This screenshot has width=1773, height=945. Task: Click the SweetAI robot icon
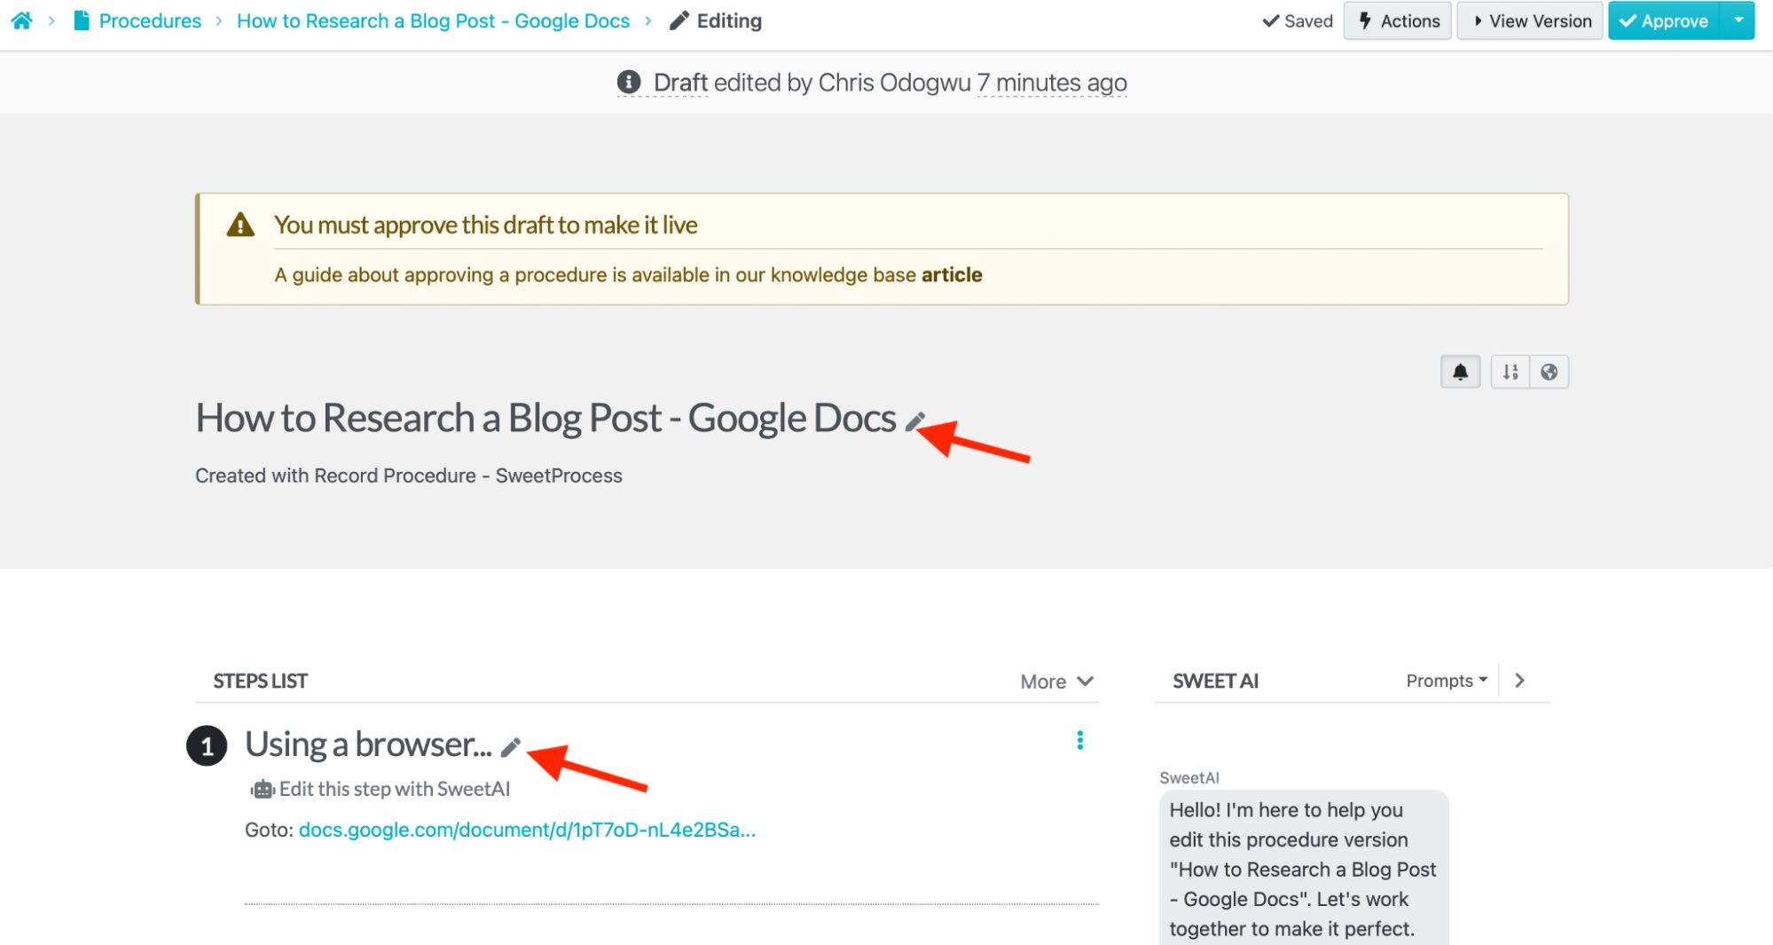tap(263, 789)
